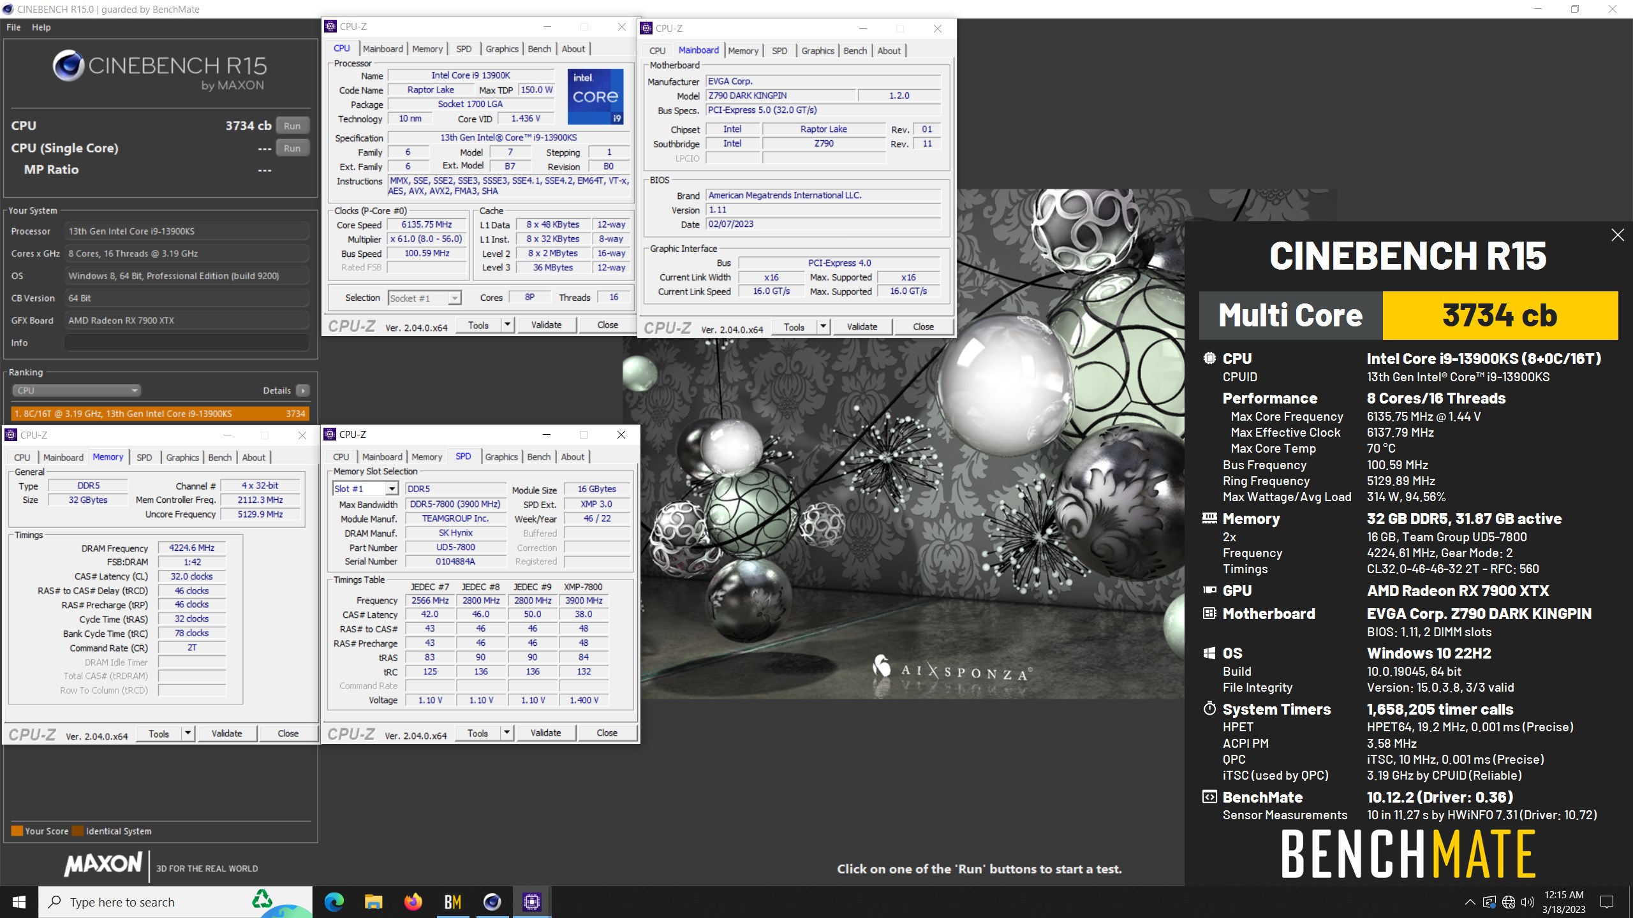Launch Firefox from the taskbar
Image resolution: width=1633 pixels, height=918 pixels.
point(413,901)
